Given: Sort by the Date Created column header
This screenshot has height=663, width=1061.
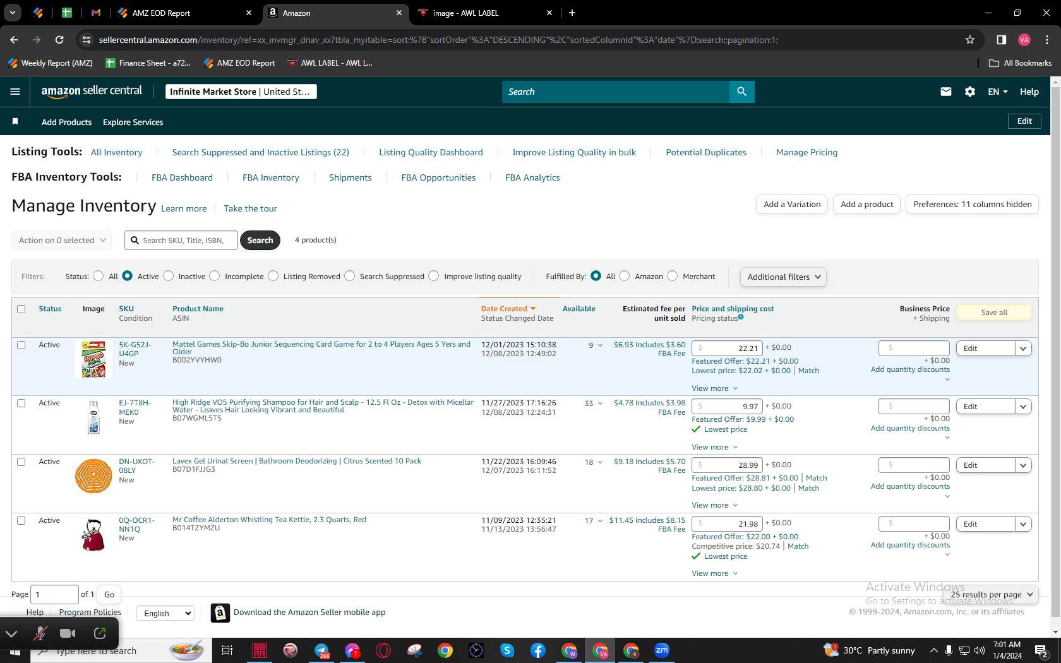Looking at the screenshot, I should (508, 309).
